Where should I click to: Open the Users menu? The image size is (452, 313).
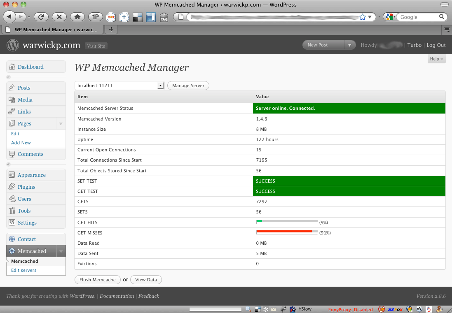click(x=24, y=199)
